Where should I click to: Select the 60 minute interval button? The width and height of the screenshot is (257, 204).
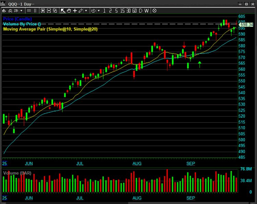tap(134, 11)
